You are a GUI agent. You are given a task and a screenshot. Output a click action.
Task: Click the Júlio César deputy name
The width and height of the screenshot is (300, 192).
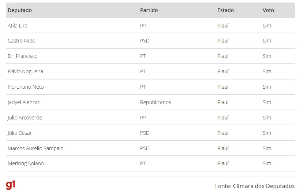tap(20, 133)
